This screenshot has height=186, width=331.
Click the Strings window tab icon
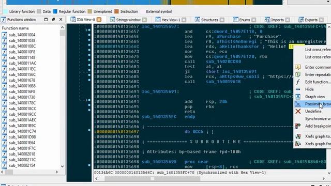(x=112, y=20)
